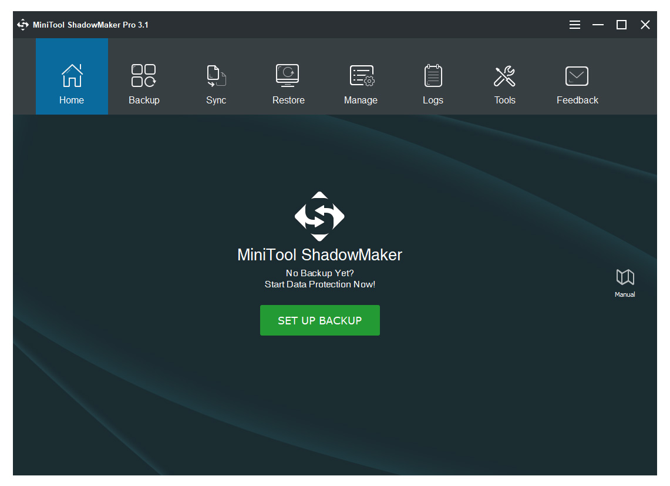The width and height of the screenshot is (670, 486).
Task: Click the MiniTool ShadowMaker title bar logo
Action: [23, 25]
